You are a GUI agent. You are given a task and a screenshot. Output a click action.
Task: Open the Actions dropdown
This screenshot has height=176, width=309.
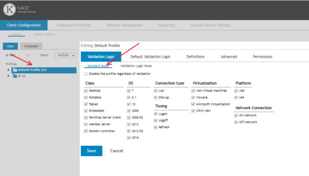(66, 55)
